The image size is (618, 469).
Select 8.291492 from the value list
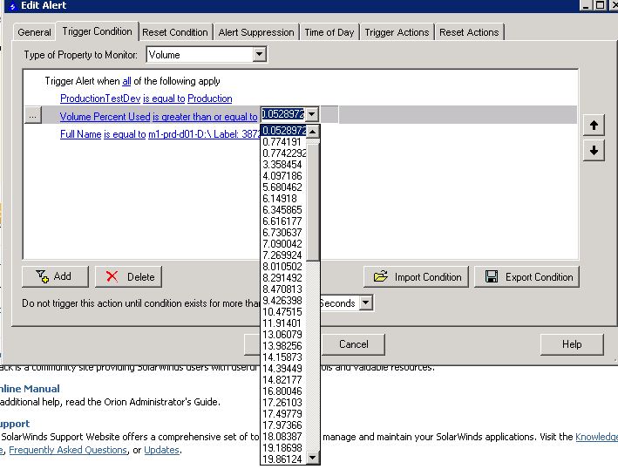coord(284,278)
